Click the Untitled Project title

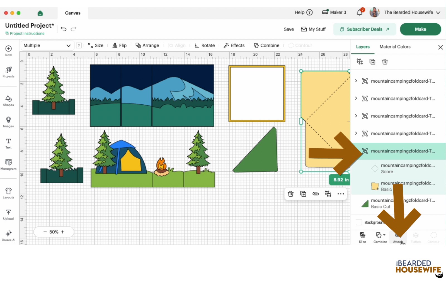pyautogui.click(x=30, y=25)
